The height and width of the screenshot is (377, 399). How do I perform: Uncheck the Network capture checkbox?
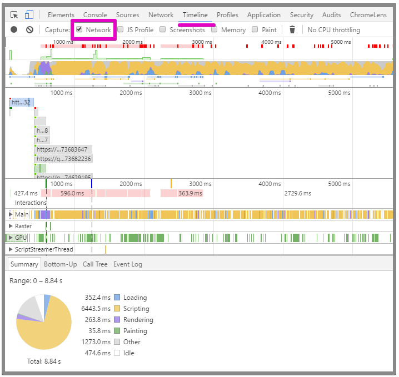pyautogui.click(x=79, y=29)
